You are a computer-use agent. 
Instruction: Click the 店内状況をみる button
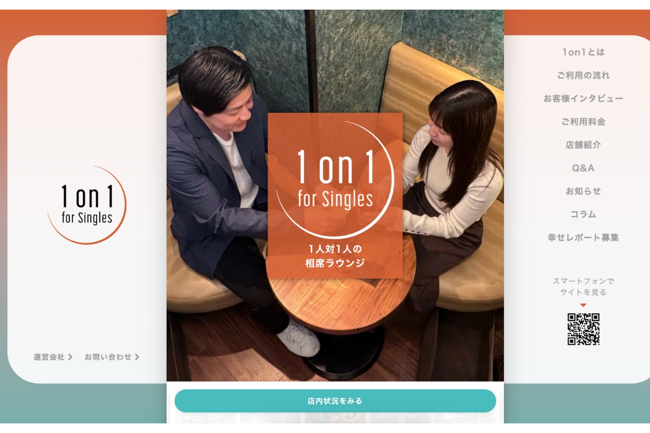(335, 401)
